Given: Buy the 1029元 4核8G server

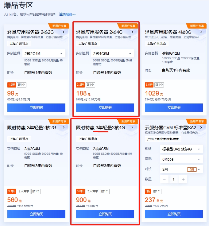Looking at the screenshot, I should point(174,107).
